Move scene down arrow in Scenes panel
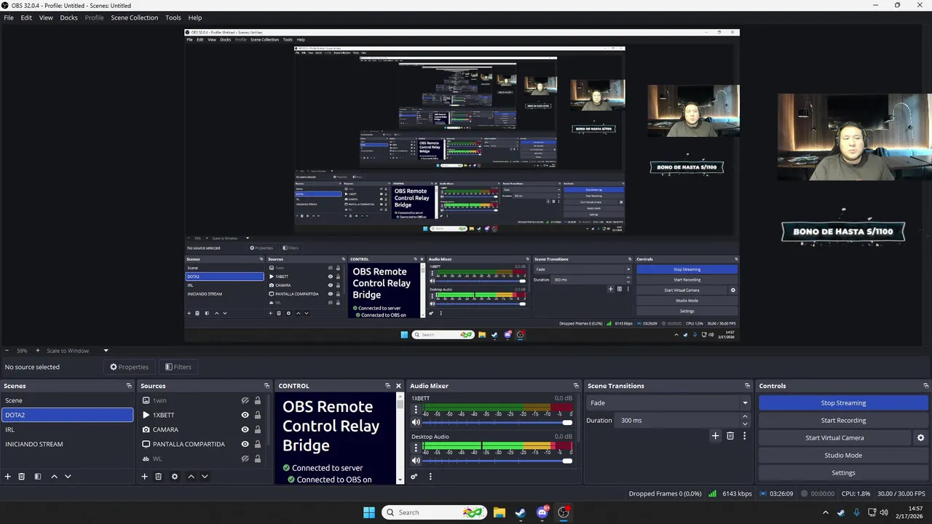The height and width of the screenshot is (524, 932). [x=68, y=477]
